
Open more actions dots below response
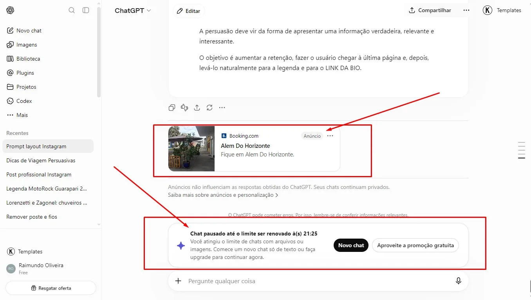(222, 108)
